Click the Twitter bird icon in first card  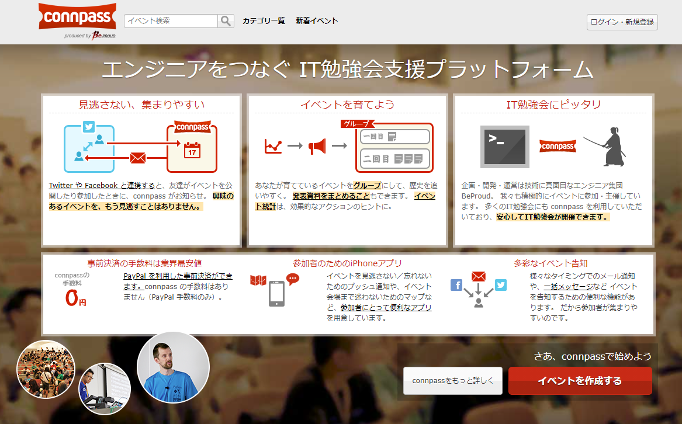pos(89,127)
